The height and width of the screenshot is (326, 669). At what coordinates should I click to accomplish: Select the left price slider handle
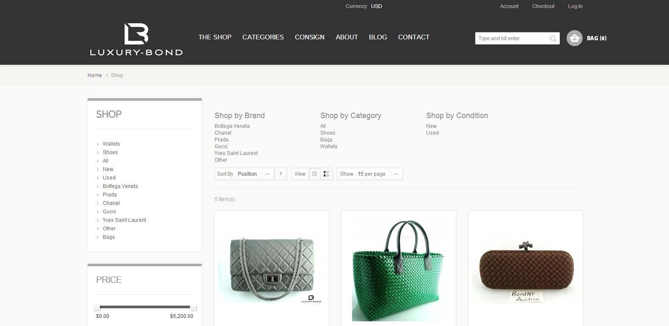[x=97, y=307]
